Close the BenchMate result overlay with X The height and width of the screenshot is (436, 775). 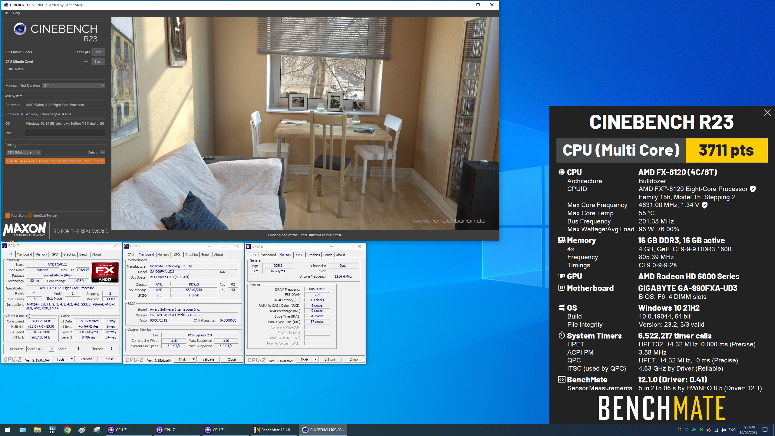point(767,113)
